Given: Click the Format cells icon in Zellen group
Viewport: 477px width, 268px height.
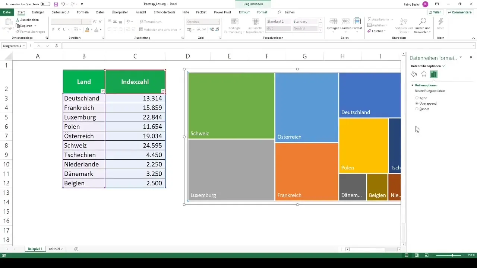Looking at the screenshot, I should point(357,21).
